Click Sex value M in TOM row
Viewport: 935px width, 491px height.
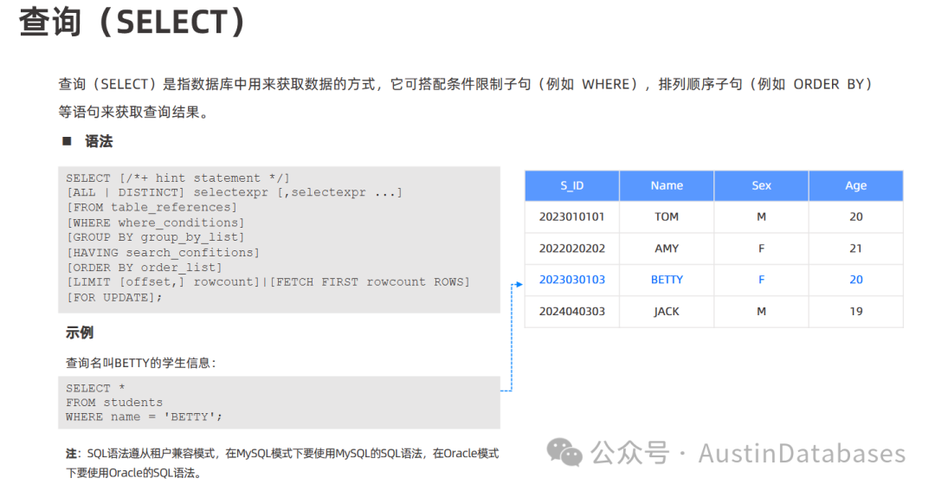(762, 216)
